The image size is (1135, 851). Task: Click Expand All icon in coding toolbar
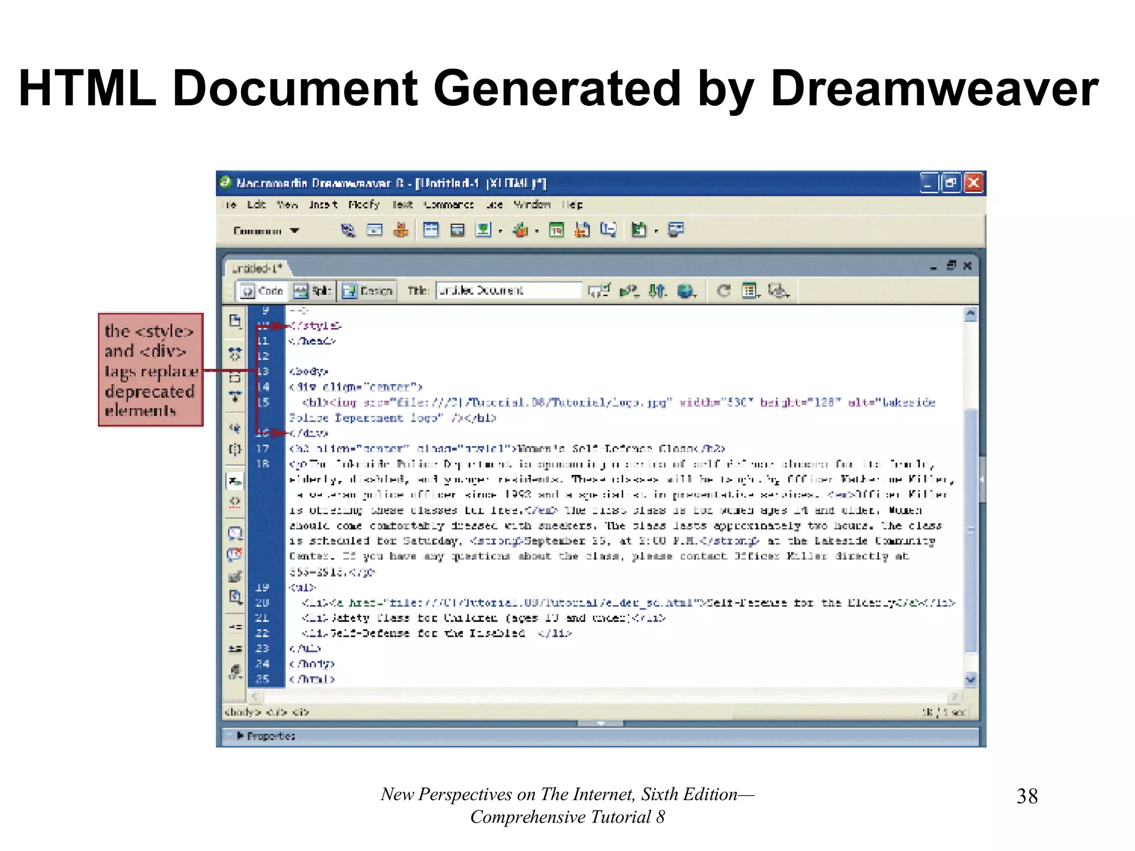click(235, 397)
